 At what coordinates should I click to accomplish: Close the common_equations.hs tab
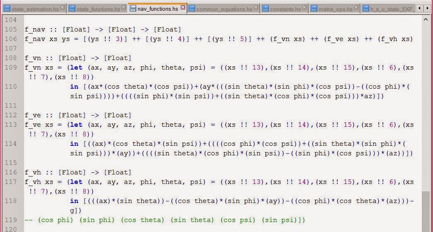(x=256, y=8)
